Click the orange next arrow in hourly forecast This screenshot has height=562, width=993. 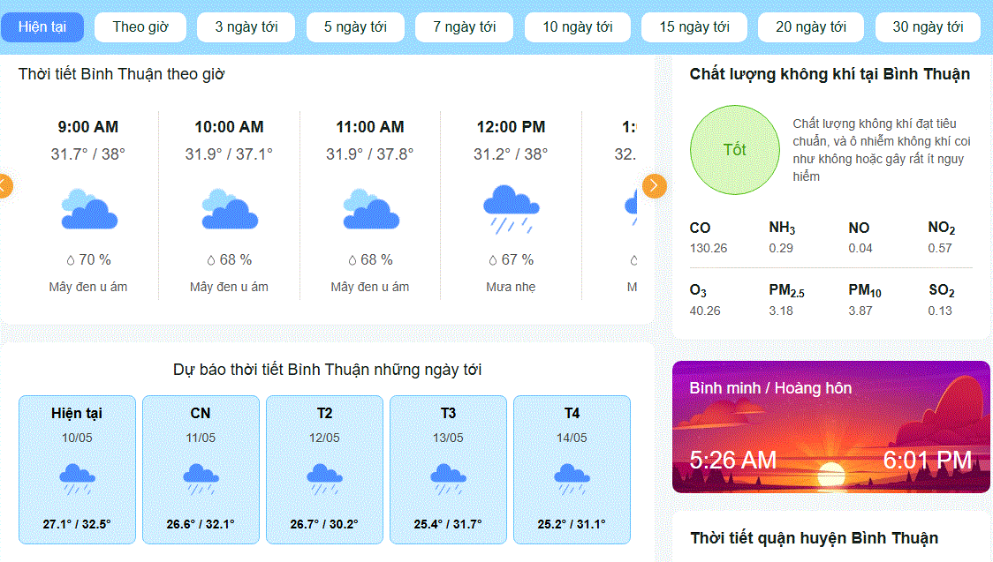coord(654,186)
